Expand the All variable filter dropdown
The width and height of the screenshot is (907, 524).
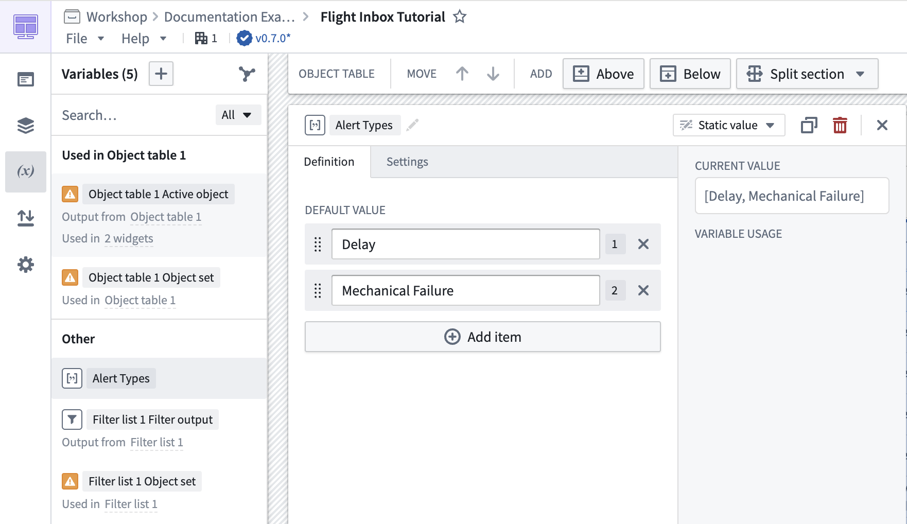tap(238, 115)
